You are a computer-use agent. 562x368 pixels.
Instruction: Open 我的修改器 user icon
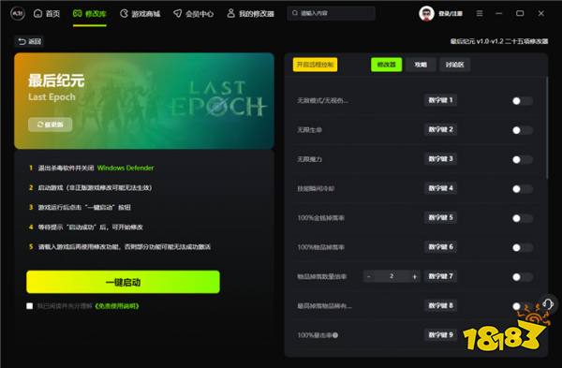pos(231,13)
